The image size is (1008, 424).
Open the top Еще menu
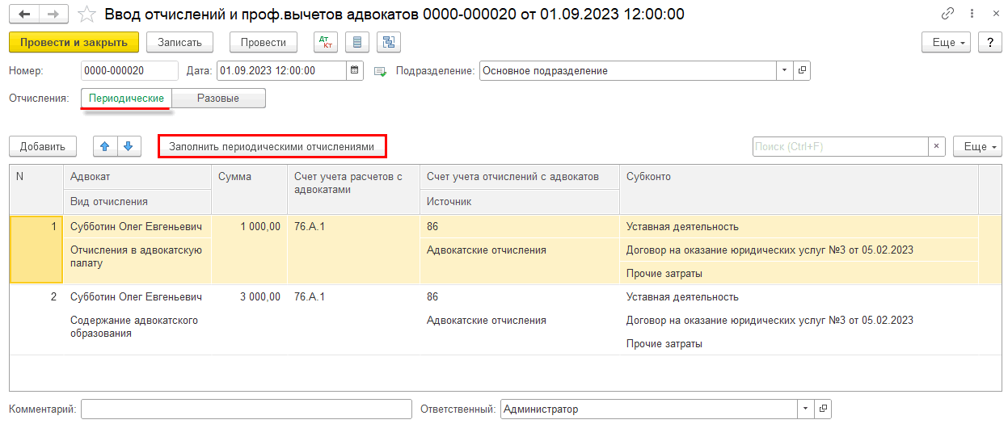(x=947, y=43)
